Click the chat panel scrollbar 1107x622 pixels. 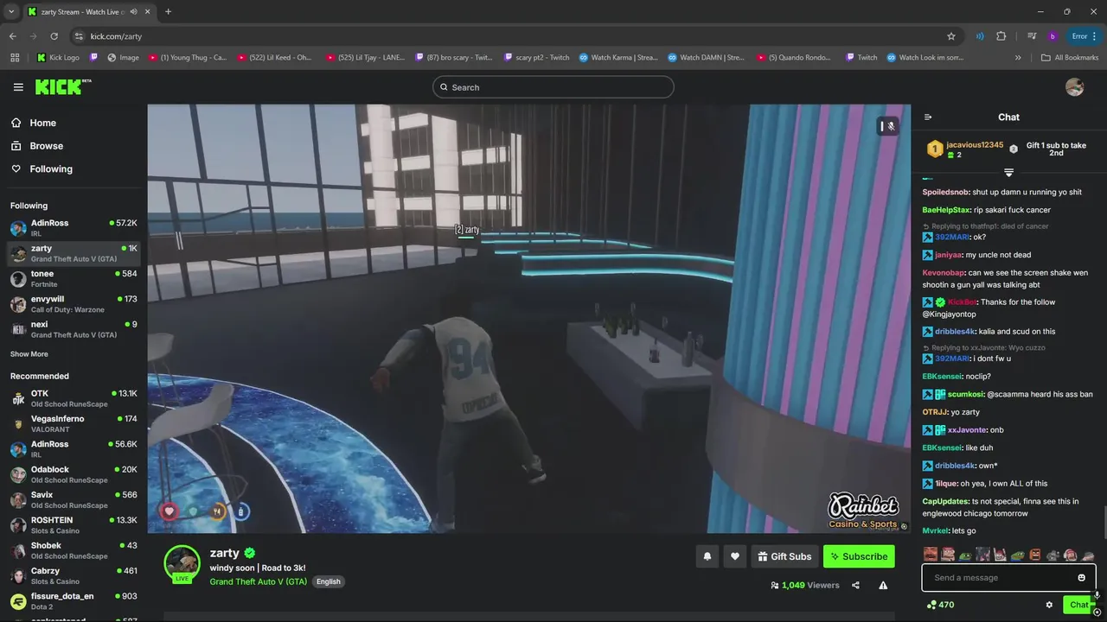tap(1104, 522)
